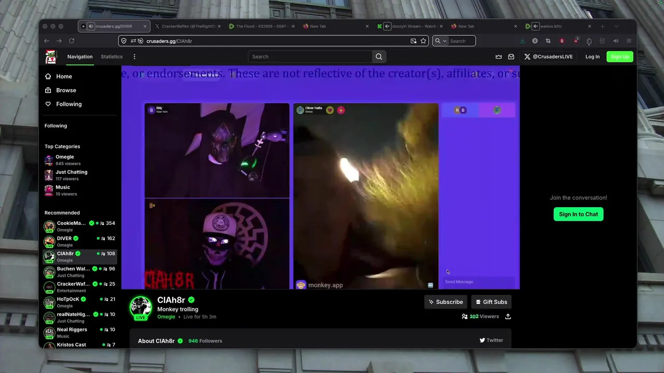This screenshot has height=373, width=664.
Task: Open the crown icon in the header
Action: coord(499,57)
